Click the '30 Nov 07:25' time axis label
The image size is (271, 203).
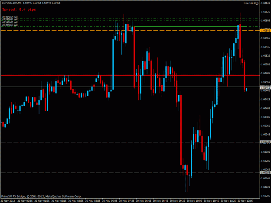(x=127, y=201)
